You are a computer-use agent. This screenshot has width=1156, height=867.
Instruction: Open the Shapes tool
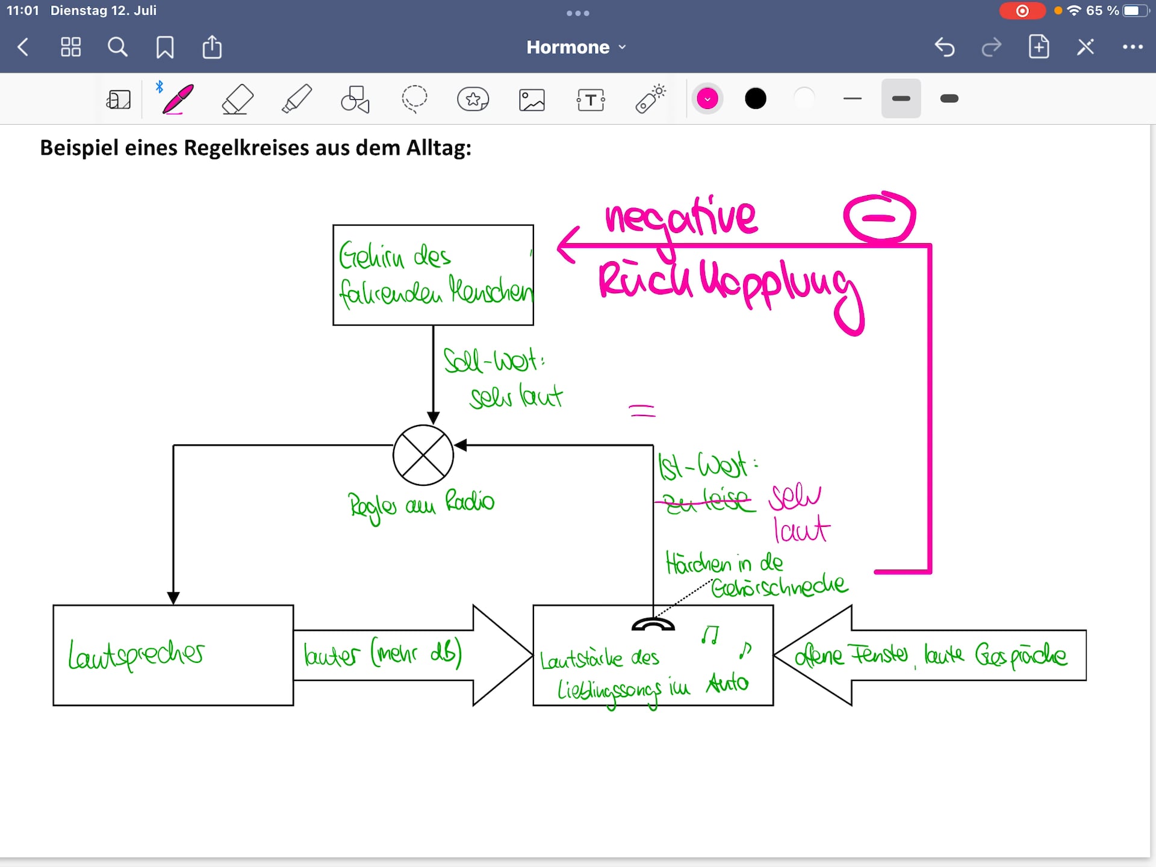pyautogui.click(x=355, y=99)
